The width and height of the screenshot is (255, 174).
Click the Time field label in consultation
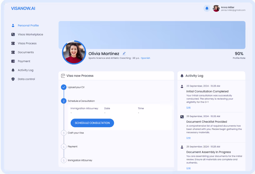(x=141, y=108)
